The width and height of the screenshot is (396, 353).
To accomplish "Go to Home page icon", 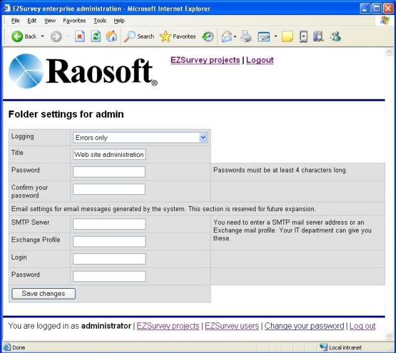I will pyautogui.click(x=111, y=37).
